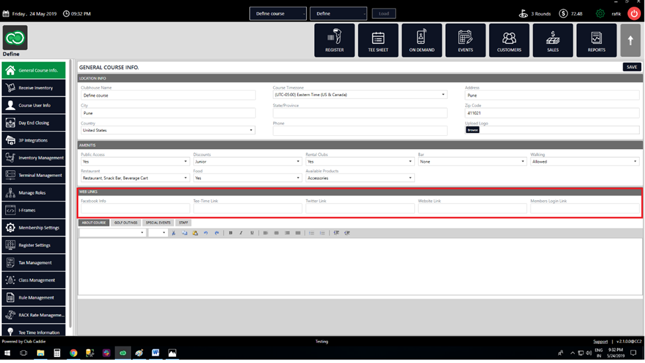Expand Bar dropdown
Viewport: 645px width, 363px height.
pos(472,162)
